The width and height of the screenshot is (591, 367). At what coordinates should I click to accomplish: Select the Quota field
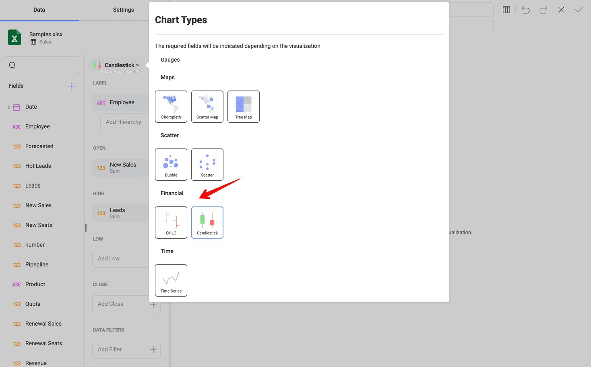pos(33,304)
